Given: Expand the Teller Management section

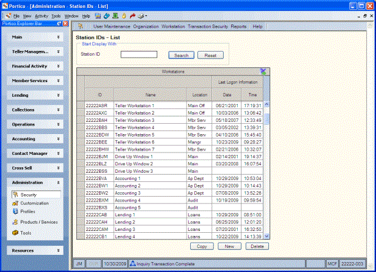Looking at the screenshot, I should coord(35,51).
